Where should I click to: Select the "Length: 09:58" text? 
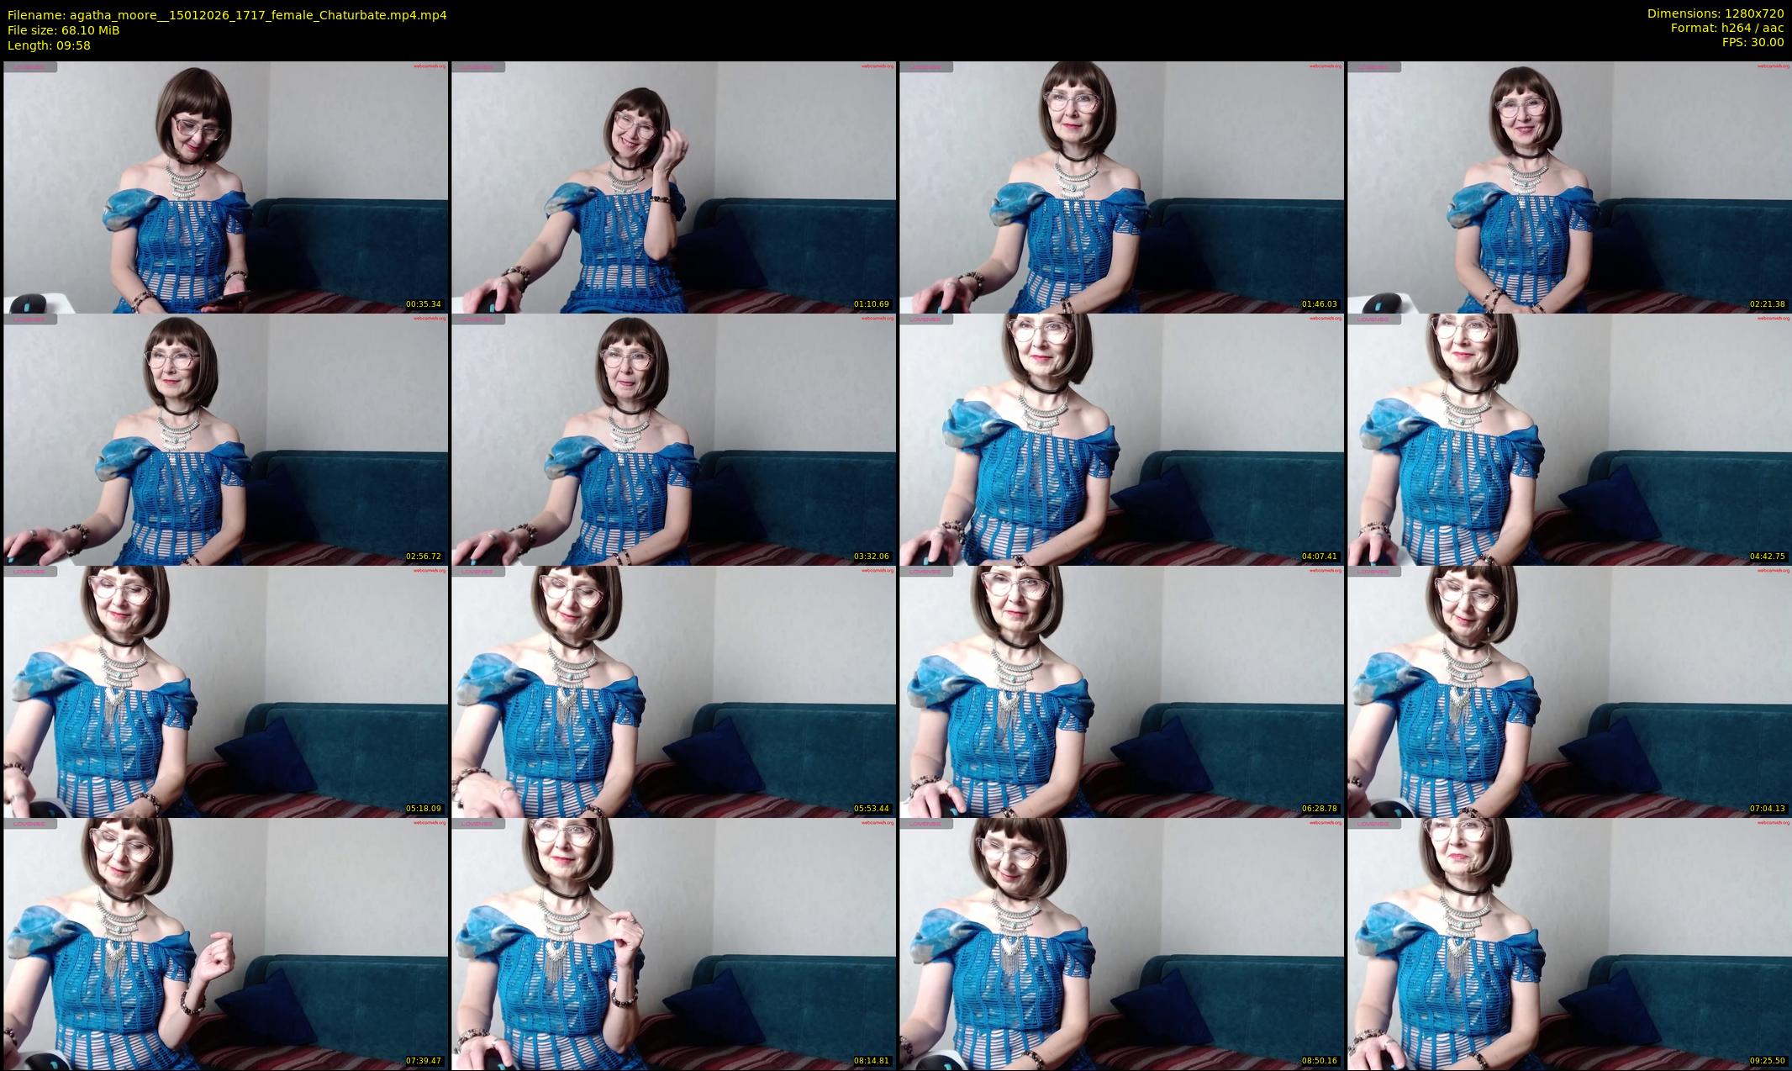point(49,45)
